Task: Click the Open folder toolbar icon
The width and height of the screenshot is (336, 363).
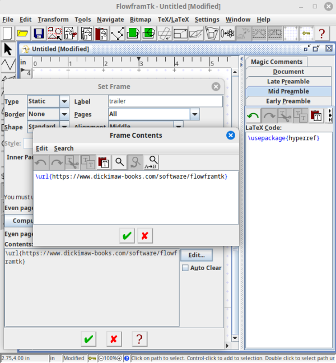Action: (x=22, y=34)
